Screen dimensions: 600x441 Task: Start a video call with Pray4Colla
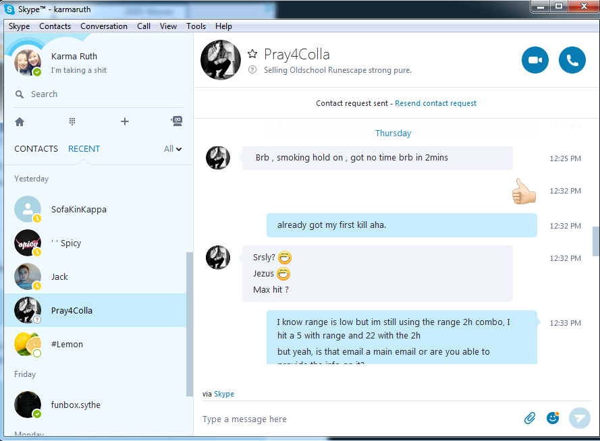535,60
